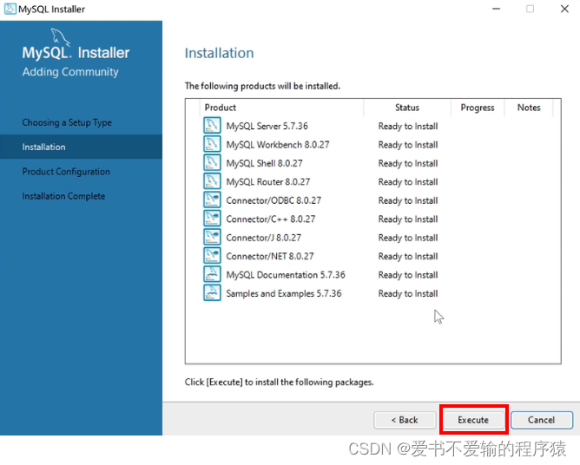Click the Connector/J 8.0.27 icon
Image resolution: width=580 pixels, height=465 pixels.
tap(212, 238)
